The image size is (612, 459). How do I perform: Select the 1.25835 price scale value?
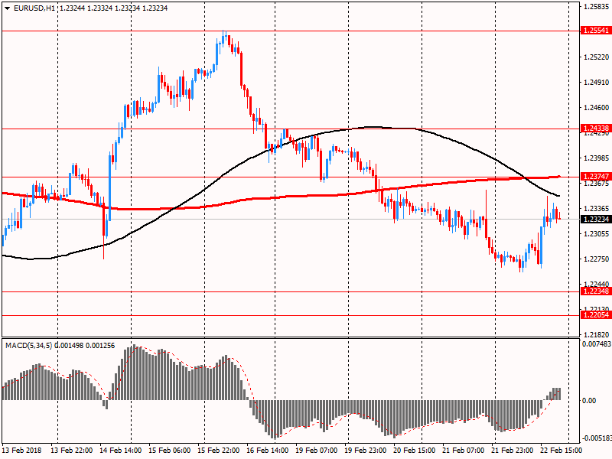coord(597,7)
